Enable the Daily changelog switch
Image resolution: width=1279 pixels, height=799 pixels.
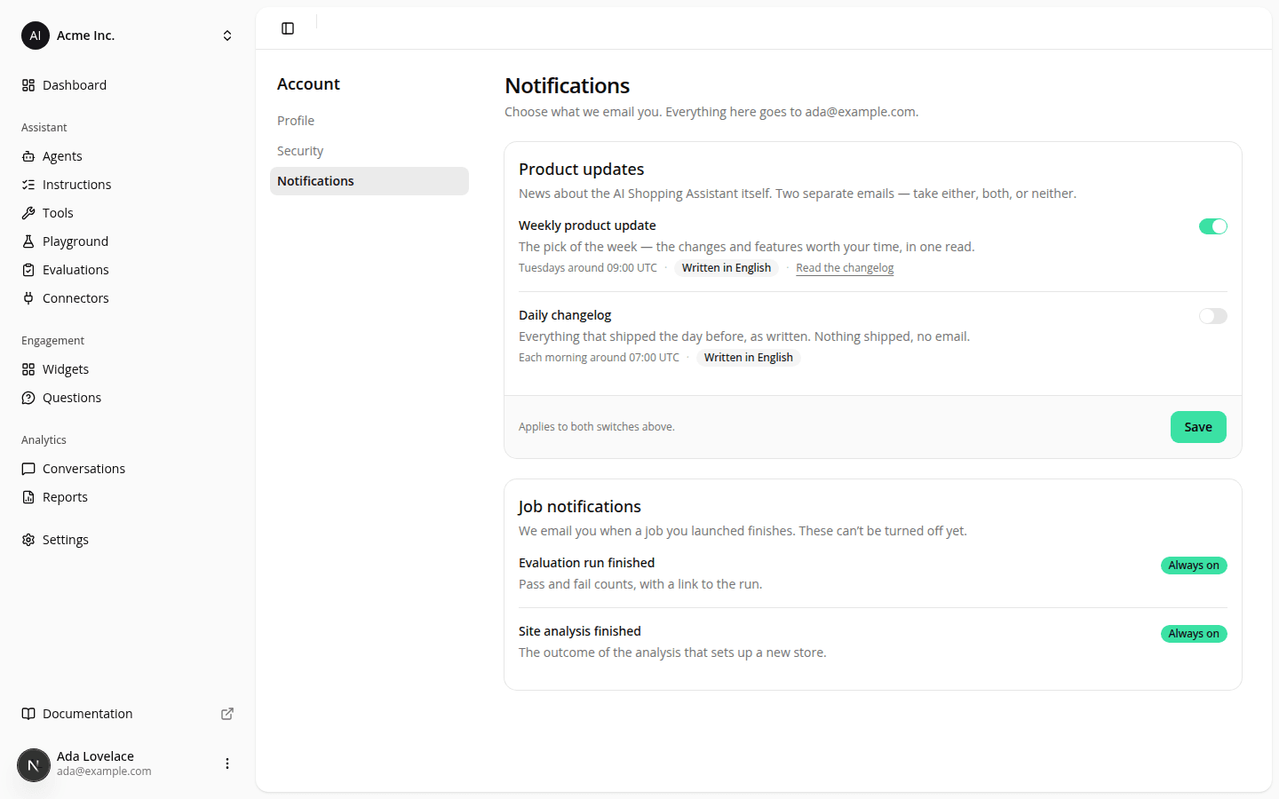coord(1213,316)
